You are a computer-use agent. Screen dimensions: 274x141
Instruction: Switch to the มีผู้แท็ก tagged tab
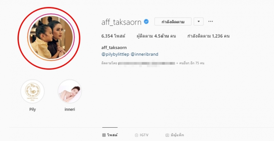click(x=175, y=135)
